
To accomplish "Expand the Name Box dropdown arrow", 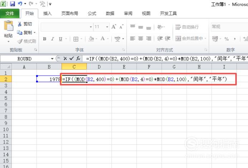I will pyautogui.click(x=52, y=59).
